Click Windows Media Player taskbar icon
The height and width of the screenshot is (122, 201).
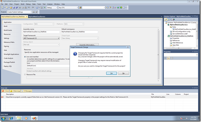click(26, 118)
